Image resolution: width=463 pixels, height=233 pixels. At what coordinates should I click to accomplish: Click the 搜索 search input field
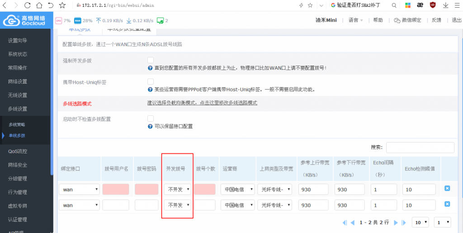[x=420, y=147]
